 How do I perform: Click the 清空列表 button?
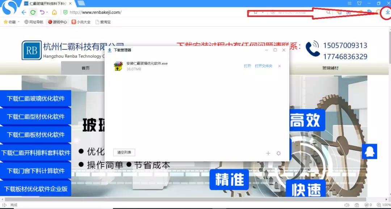[124, 153]
